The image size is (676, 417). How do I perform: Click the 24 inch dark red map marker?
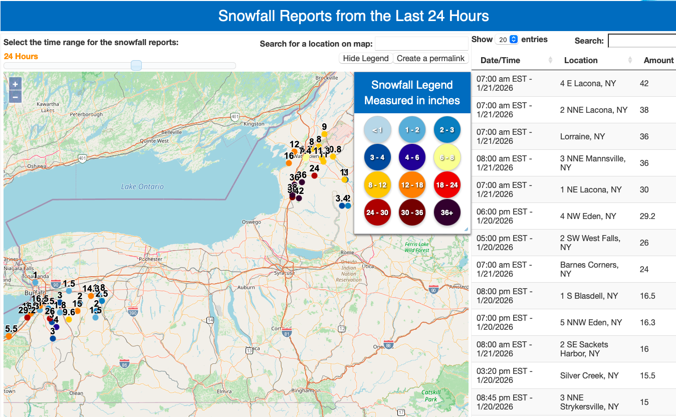314,175
